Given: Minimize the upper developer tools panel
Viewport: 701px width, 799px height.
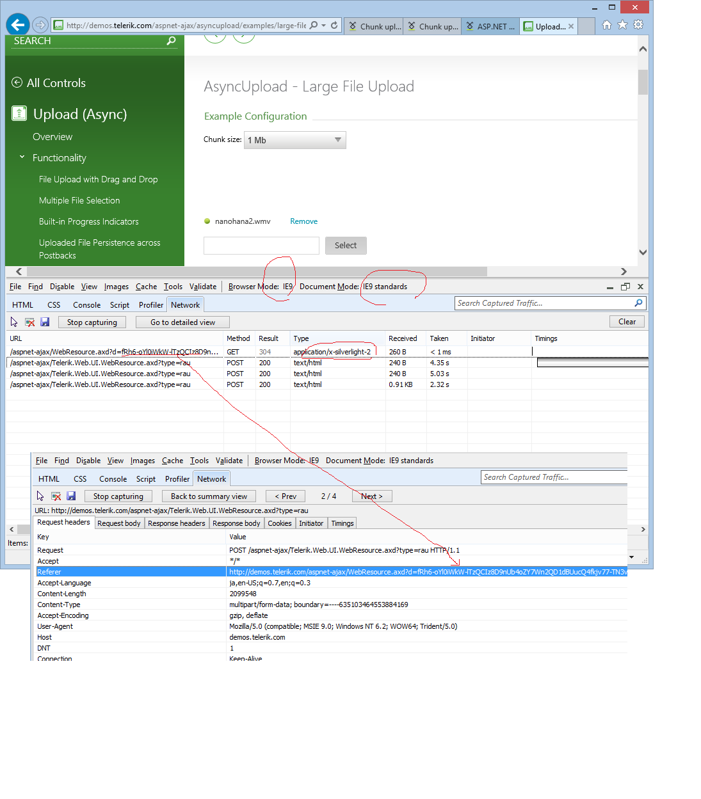Looking at the screenshot, I should [x=610, y=287].
